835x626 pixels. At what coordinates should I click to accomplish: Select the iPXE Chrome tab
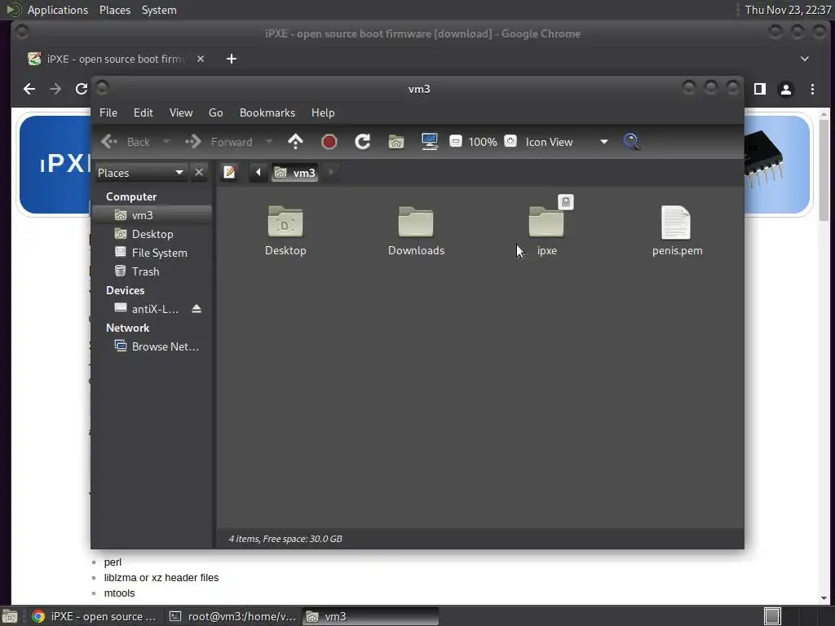[114, 59]
